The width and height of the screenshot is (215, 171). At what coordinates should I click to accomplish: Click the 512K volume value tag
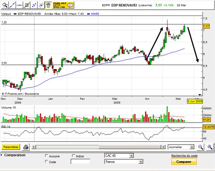tap(206, 120)
